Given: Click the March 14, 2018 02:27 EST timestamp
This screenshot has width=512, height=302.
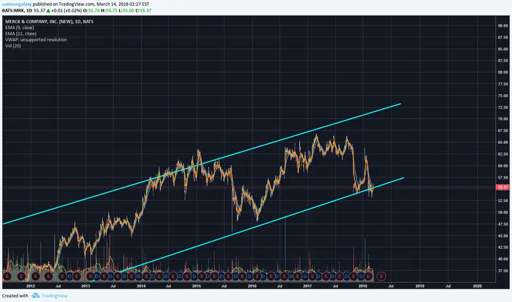Looking at the screenshot, I should (123, 4).
